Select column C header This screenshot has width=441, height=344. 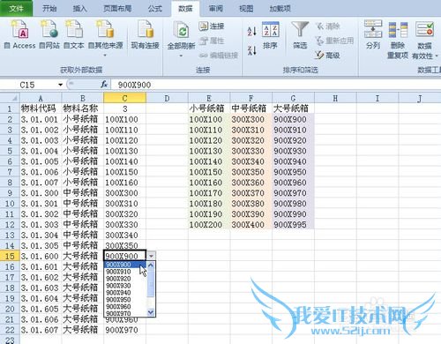[x=124, y=98]
